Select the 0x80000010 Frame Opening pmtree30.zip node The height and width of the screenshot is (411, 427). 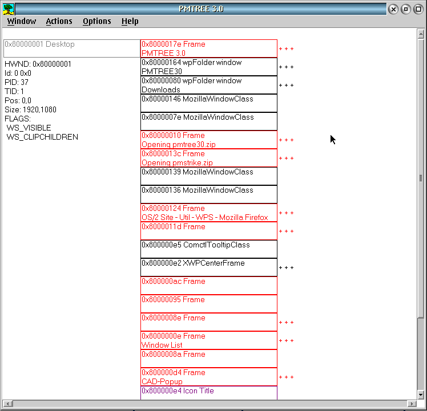[209, 140]
